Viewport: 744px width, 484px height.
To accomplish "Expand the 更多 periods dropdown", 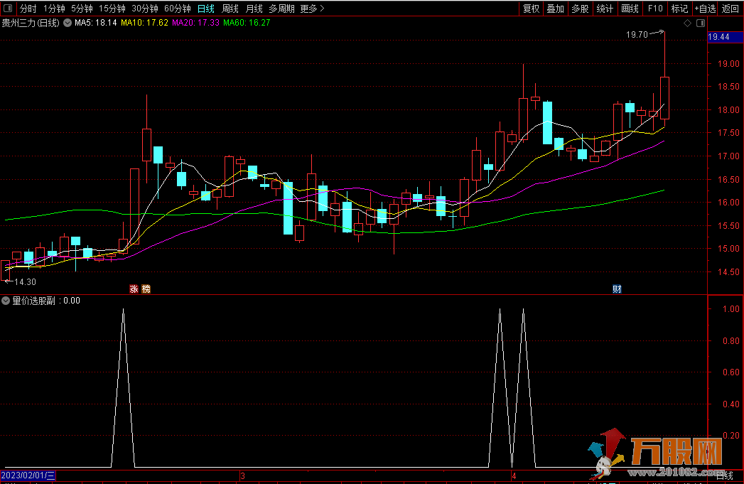I will point(312,9).
